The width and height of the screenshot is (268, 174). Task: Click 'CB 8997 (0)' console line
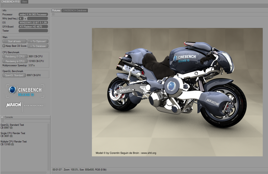[x=6, y=128]
